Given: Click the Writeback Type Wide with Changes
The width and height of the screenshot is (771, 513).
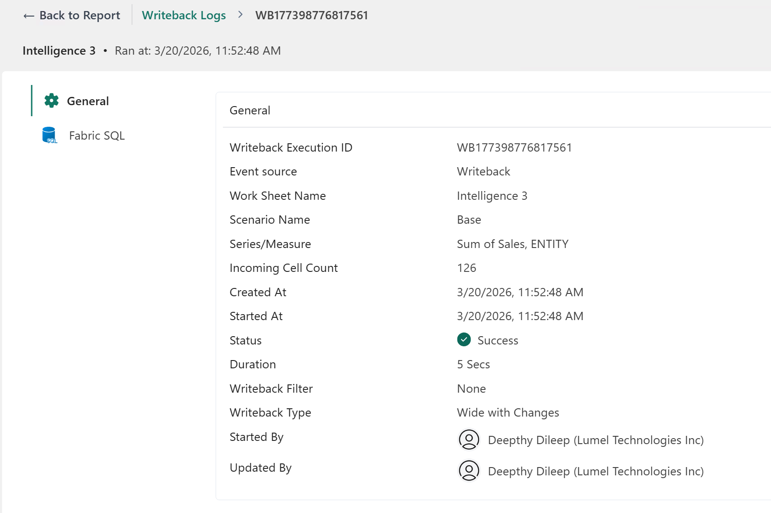Looking at the screenshot, I should tap(508, 412).
